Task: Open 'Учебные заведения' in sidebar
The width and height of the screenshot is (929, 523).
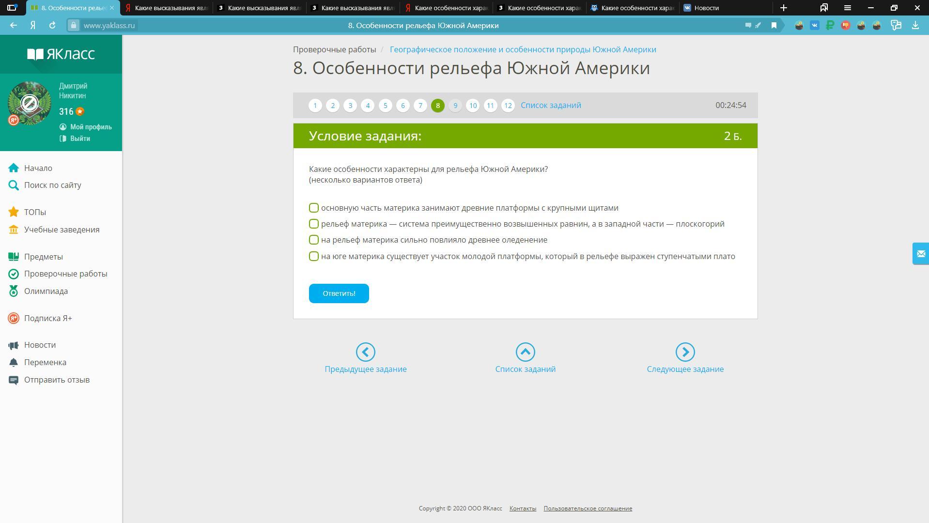Action: pyautogui.click(x=54, y=230)
